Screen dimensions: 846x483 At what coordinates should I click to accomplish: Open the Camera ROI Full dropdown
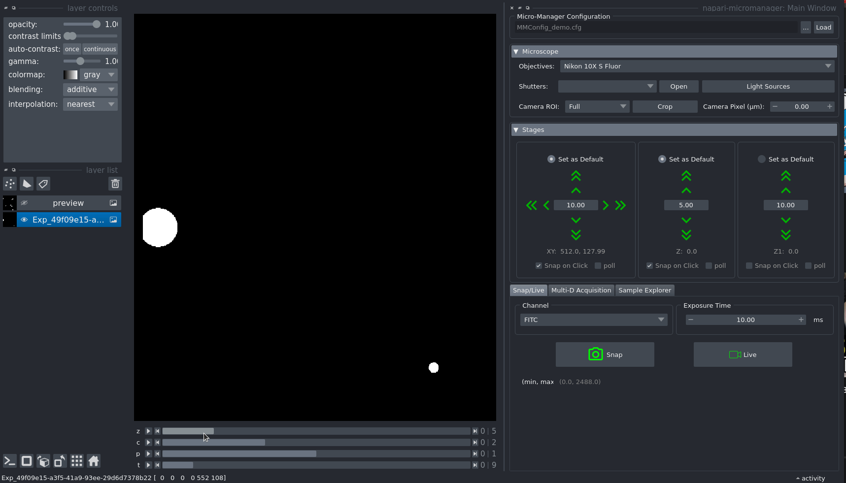(597, 106)
